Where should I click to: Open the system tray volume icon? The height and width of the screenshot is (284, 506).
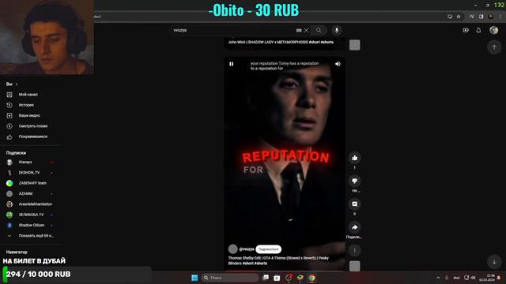pyautogui.click(x=474, y=278)
